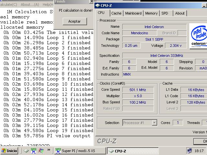Open the Memory tab in CPU-Z

click(x=151, y=13)
